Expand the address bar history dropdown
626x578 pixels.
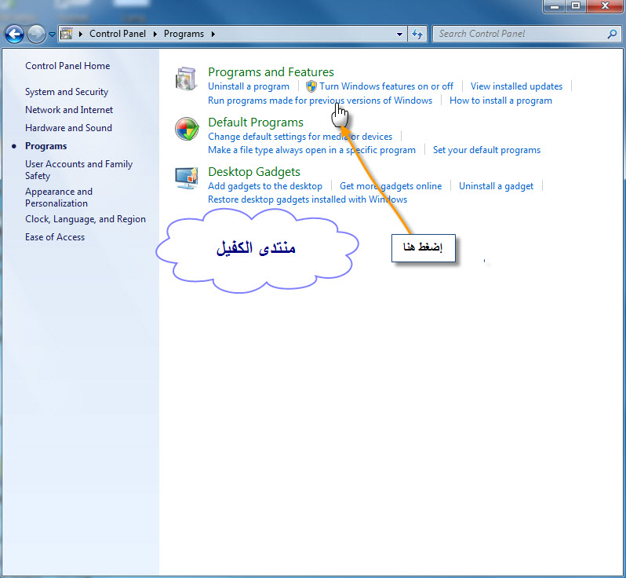pyautogui.click(x=400, y=34)
